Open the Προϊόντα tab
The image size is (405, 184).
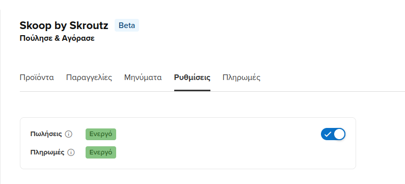pyautogui.click(x=37, y=77)
